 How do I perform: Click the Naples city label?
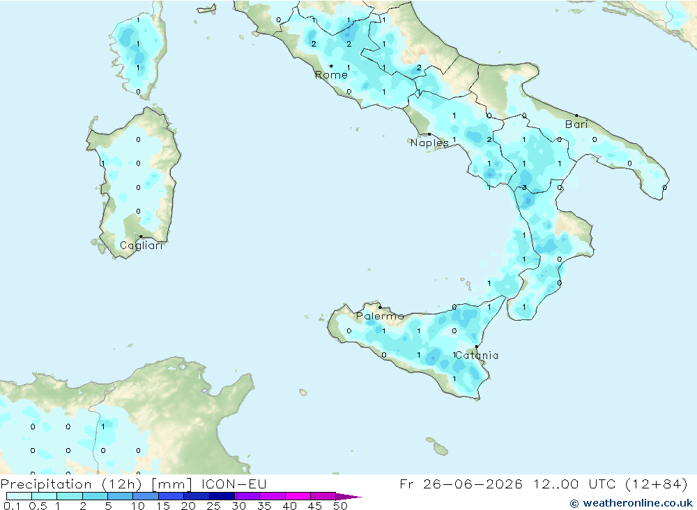pos(429,143)
